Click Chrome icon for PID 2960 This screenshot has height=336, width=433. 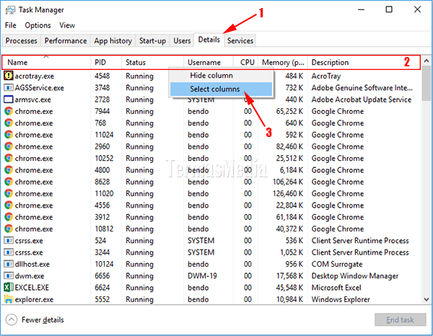pyautogui.click(x=9, y=146)
